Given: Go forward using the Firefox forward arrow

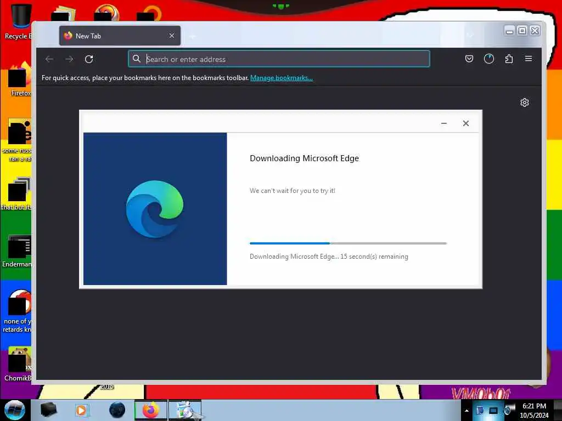Looking at the screenshot, I should pos(69,59).
